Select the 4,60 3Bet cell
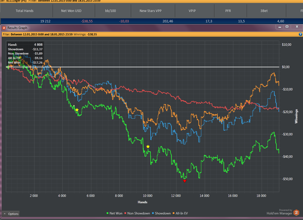 [281, 21]
